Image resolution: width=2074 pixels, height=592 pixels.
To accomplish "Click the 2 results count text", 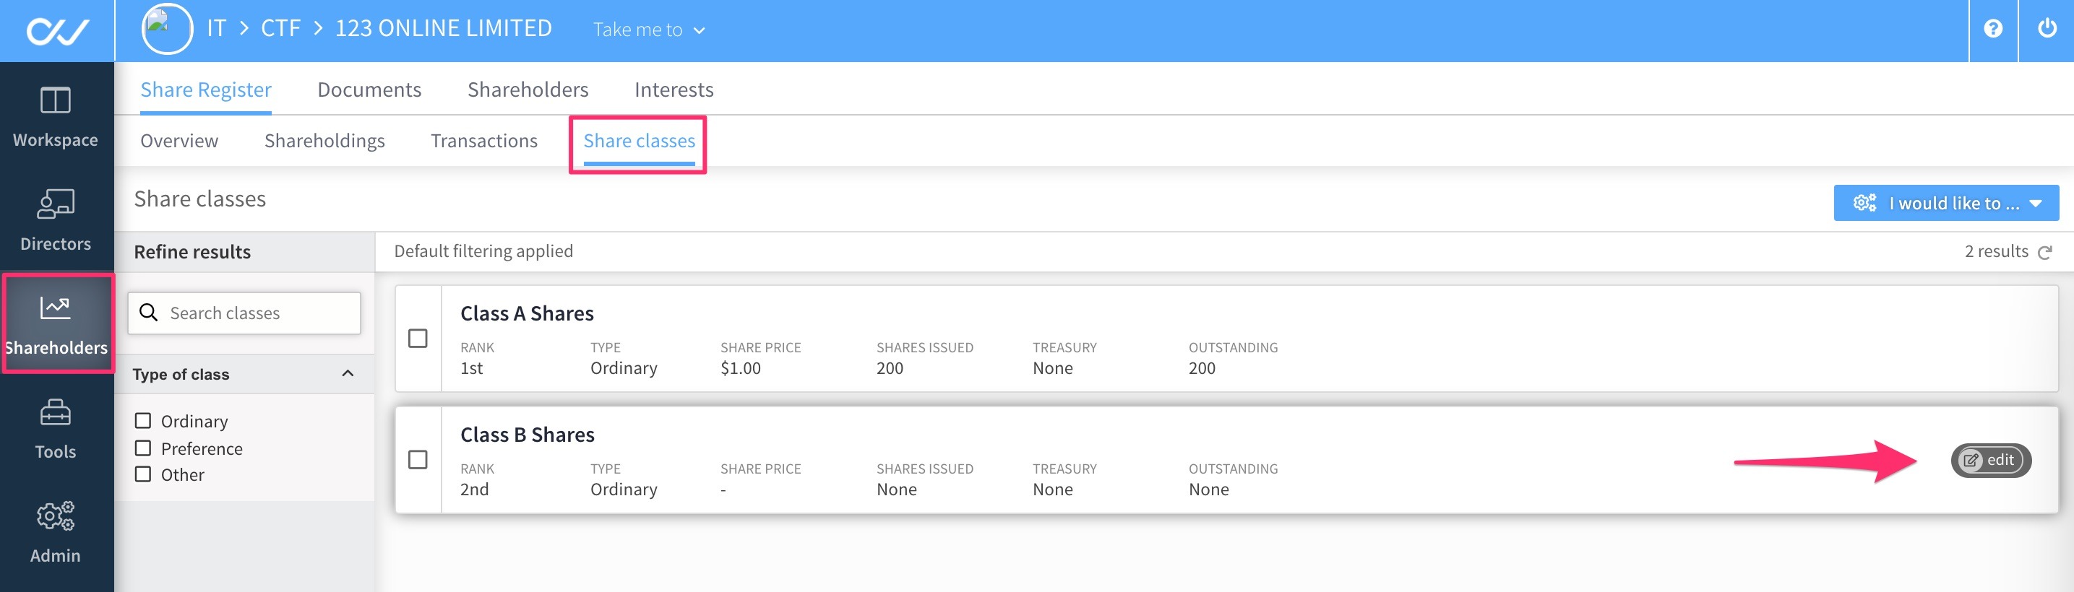I will 1996,251.
